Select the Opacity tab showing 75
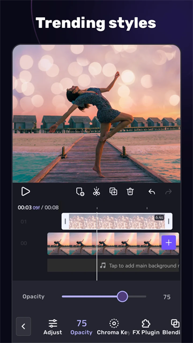 [x=81, y=327]
